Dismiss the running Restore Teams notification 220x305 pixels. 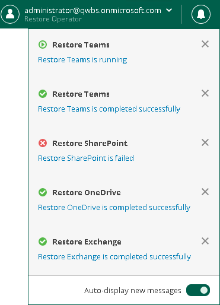[x=205, y=44]
